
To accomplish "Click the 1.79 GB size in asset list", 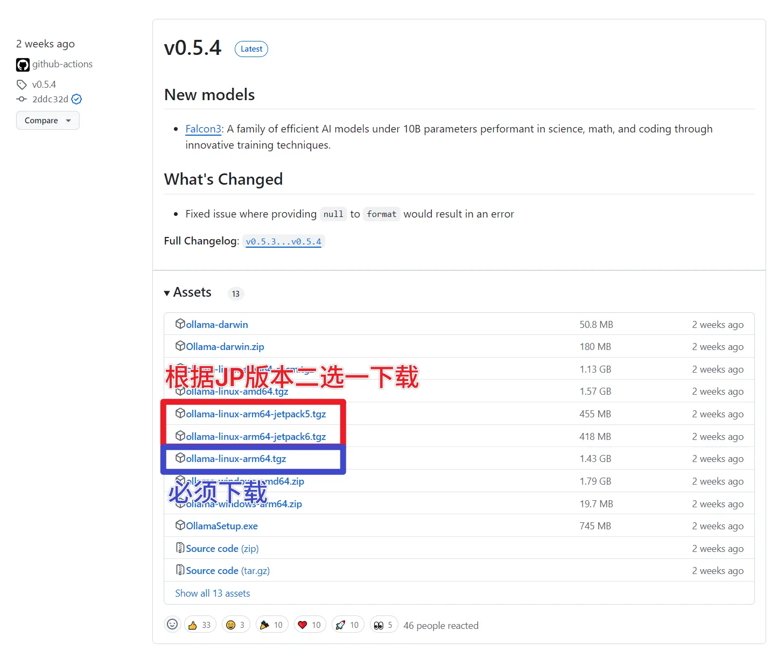I will pos(595,481).
